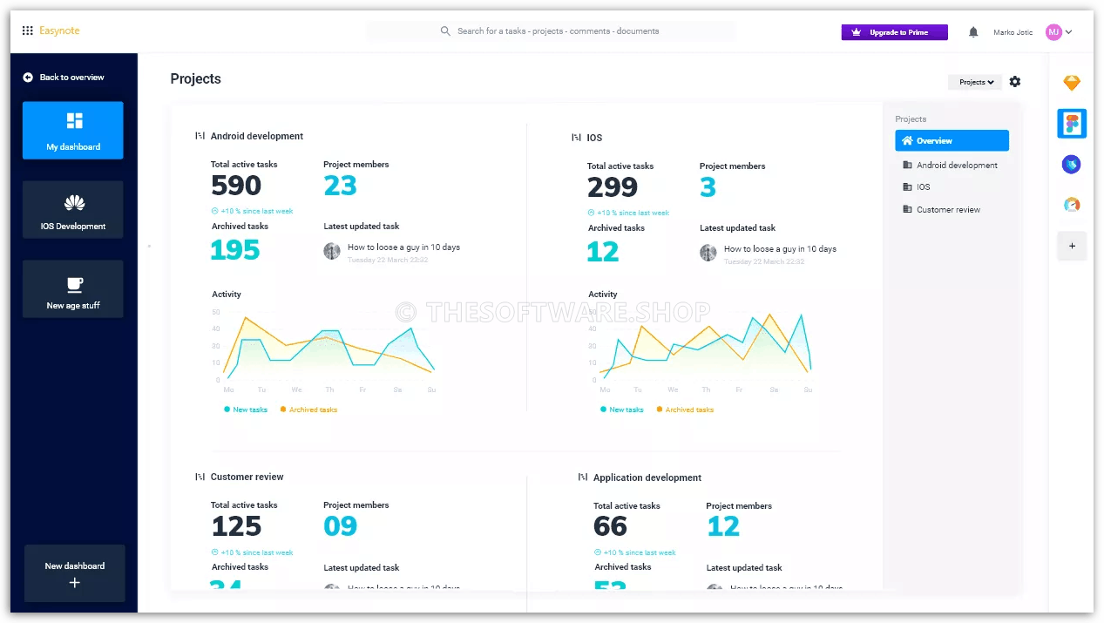The image size is (1104, 623).
Task: Select Overview in the Projects panel
Action: click(952, 140)
